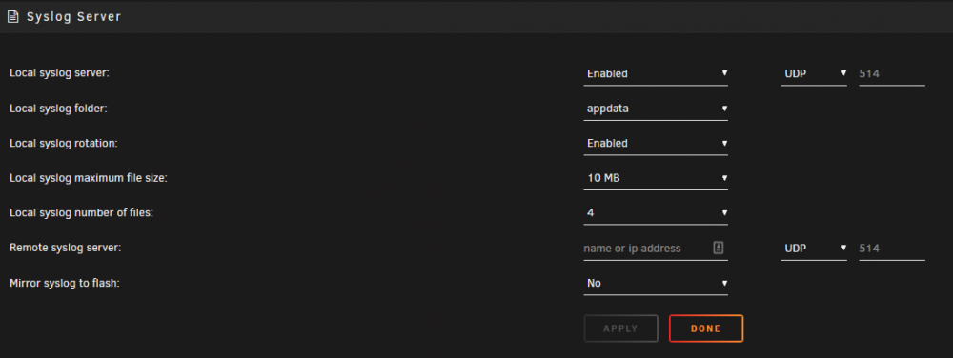
Task: Click the 'Local syslog number of files:' label
Action: pyautogui.click(x=81, y=213)
